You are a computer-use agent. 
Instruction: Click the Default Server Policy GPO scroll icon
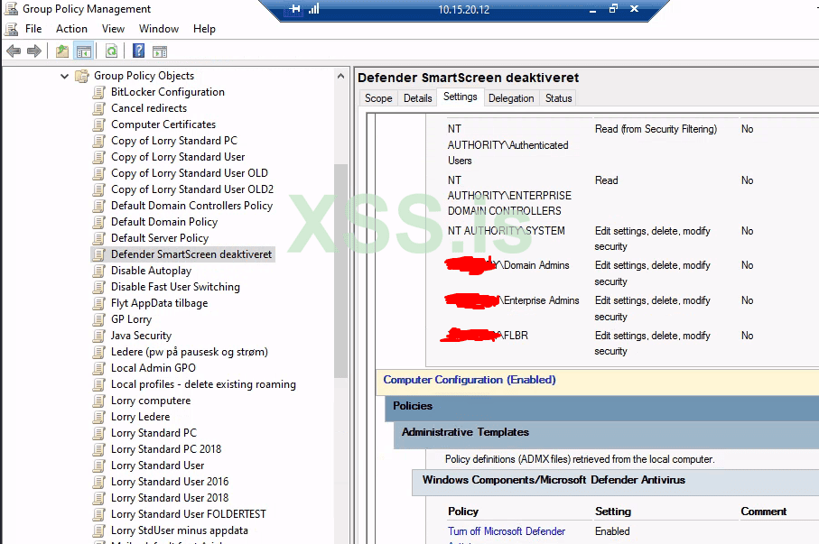coord(98,238)
